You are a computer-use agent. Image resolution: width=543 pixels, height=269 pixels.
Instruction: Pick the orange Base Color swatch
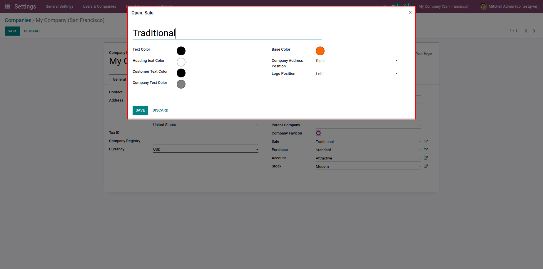[x=320, y=51]
